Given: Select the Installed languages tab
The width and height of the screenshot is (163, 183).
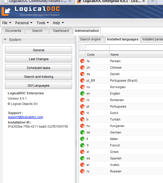Looking at the screenshot, I should pos(123,39).
